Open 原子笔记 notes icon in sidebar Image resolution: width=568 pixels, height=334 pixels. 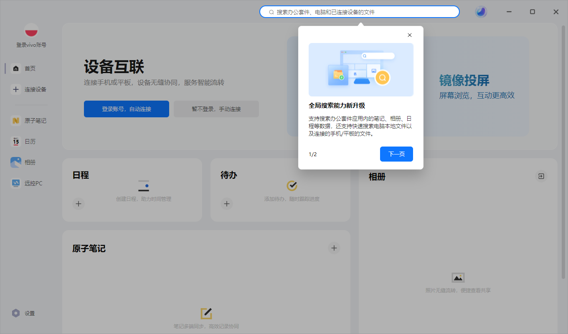16,120
